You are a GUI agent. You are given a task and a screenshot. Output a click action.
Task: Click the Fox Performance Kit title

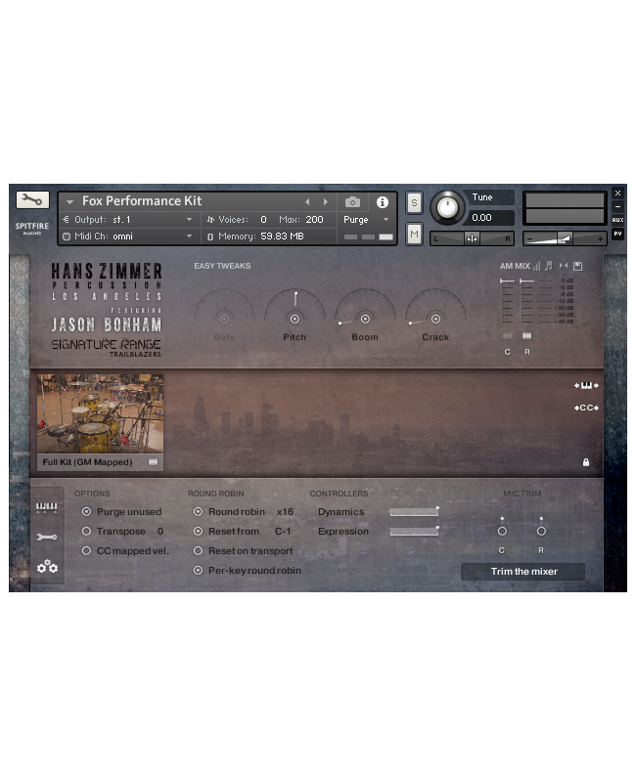click(x=142, y=201)
